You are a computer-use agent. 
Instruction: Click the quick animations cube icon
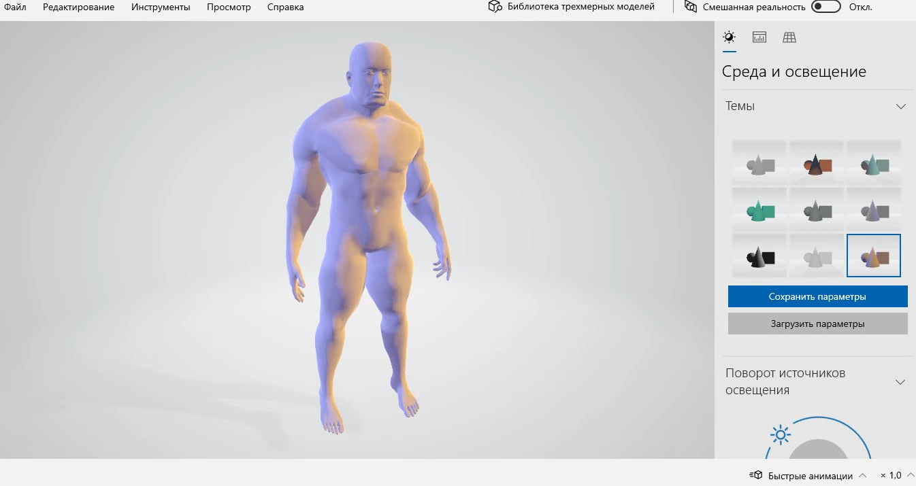coord(755,475)
